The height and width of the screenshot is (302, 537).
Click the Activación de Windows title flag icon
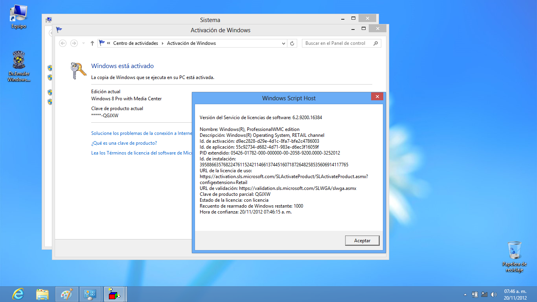(59, 29)
